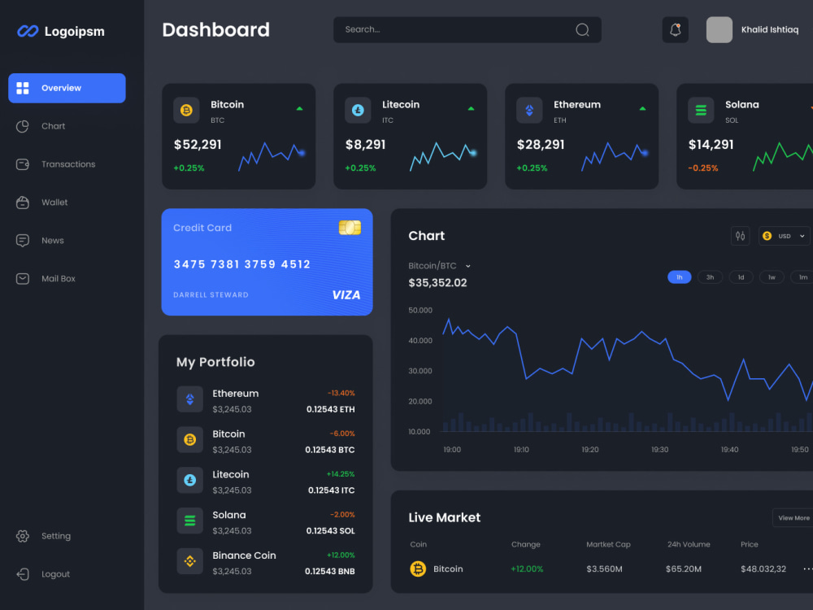Click the Setting gear icon
The height and width of the screenshot is (610, 813).
click(22, 536)
